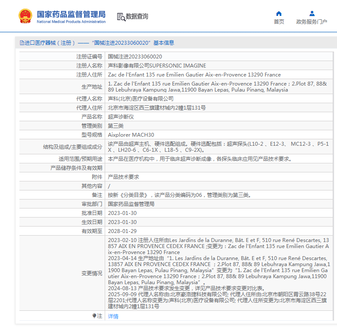Click the national emblem logo
Viewport: 337px width, 328px height.
tap(25, 16)
